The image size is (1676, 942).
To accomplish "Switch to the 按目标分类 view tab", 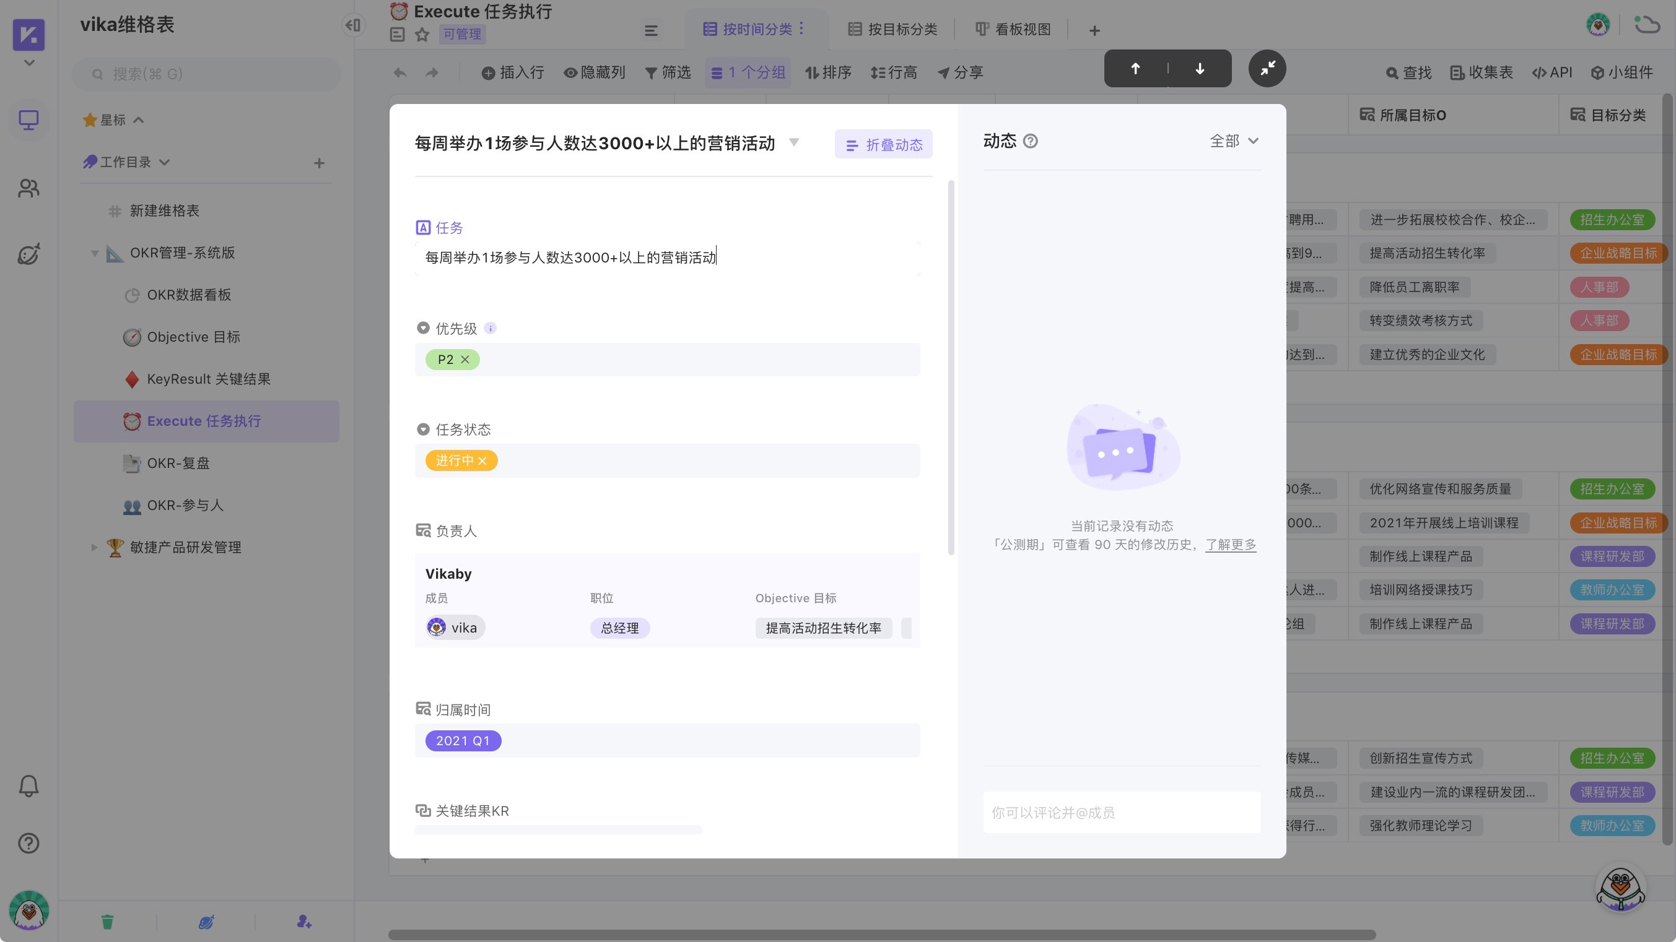I will (892, 28).
